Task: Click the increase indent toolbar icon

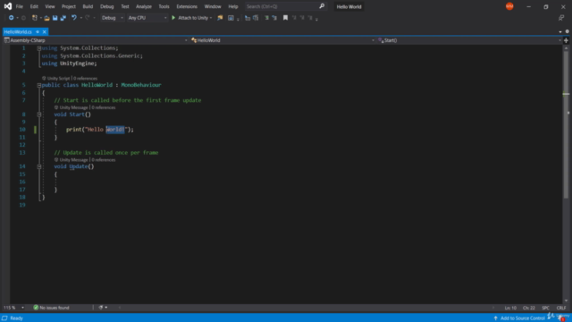Action: pos(256,18)
